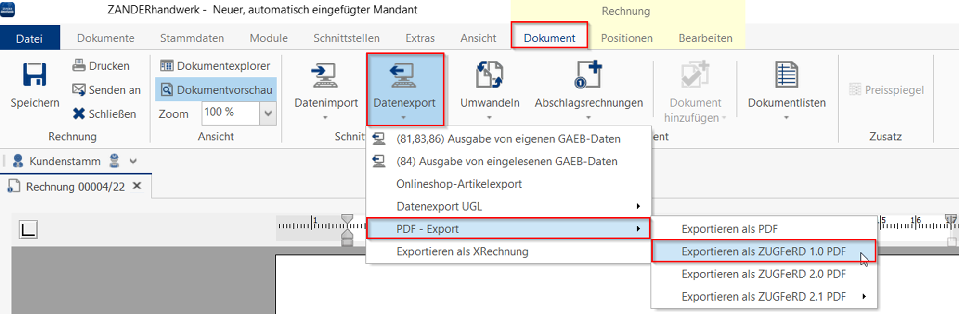Expand the Zoom percentage dropdown

tap(268, 113)
